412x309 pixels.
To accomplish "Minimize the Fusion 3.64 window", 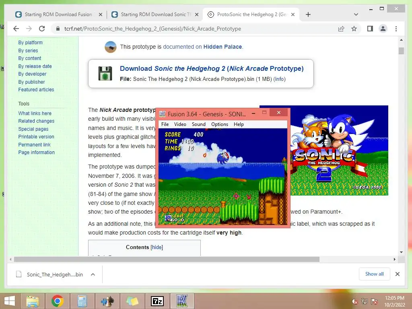I will [253, 113].
